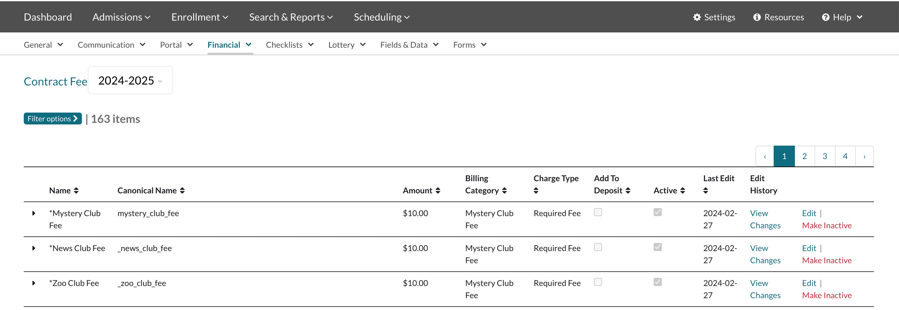The height and width of the screenshot is (310, 899).
Task: Open the Admissions menu
Action: click(121, 17)
